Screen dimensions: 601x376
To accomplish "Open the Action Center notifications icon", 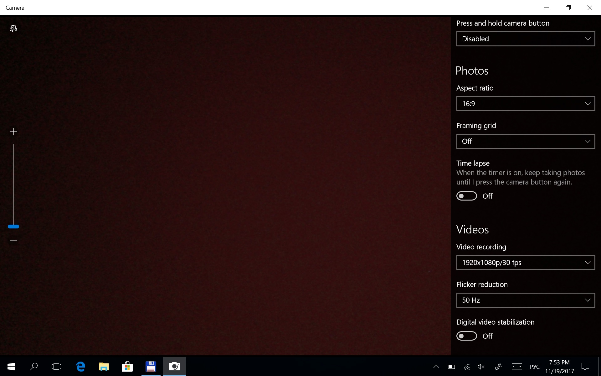I will coord(585,367).
